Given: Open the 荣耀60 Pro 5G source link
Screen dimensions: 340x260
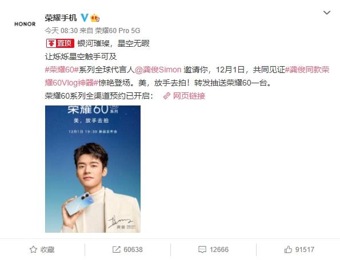Looking at the screenshot, I should pyautogui.click(x=118, y=30).
